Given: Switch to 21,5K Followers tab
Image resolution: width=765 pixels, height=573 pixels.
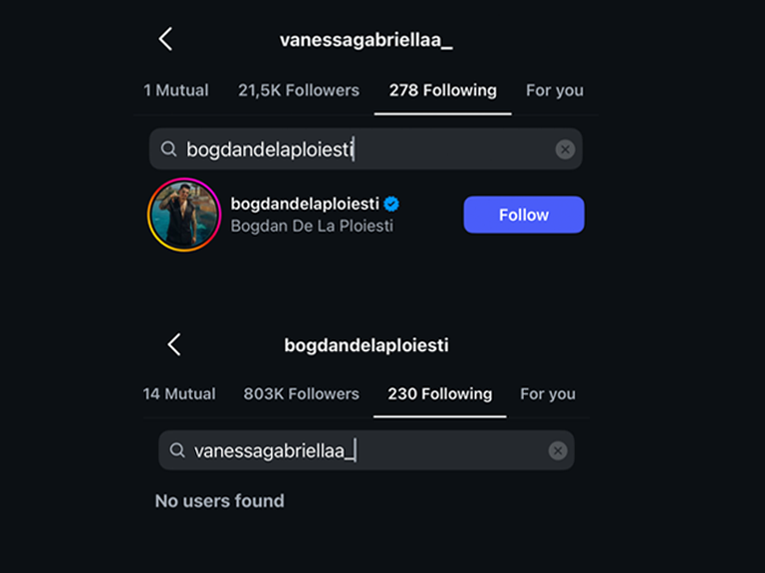Looking at the screenshot, I should point(298,91).
